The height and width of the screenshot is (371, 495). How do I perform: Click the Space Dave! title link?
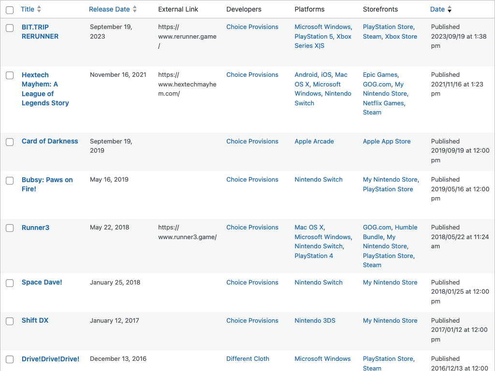click(42, 282)
